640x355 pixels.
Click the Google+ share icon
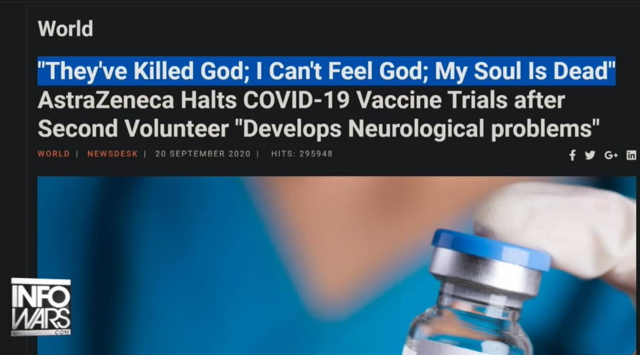click(x=611, y=155)
